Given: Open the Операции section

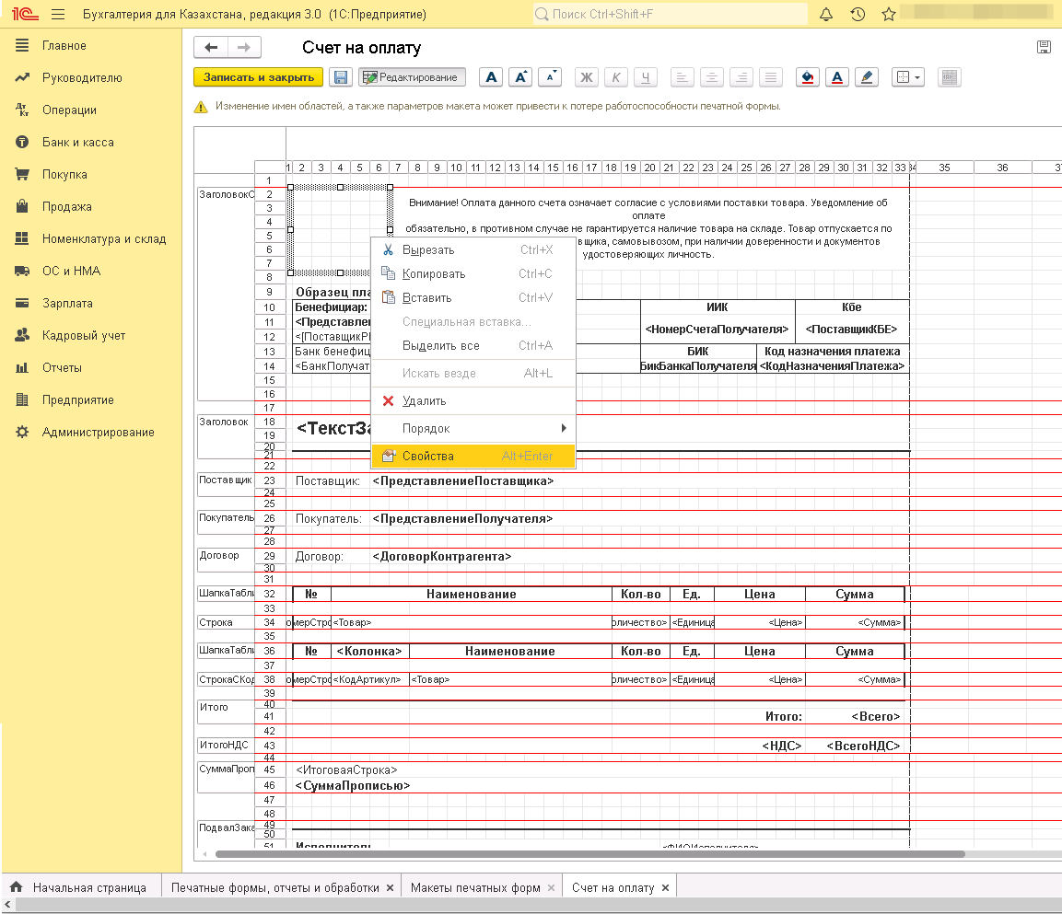Looking at the screenshot, I should [x=91, y=110].
